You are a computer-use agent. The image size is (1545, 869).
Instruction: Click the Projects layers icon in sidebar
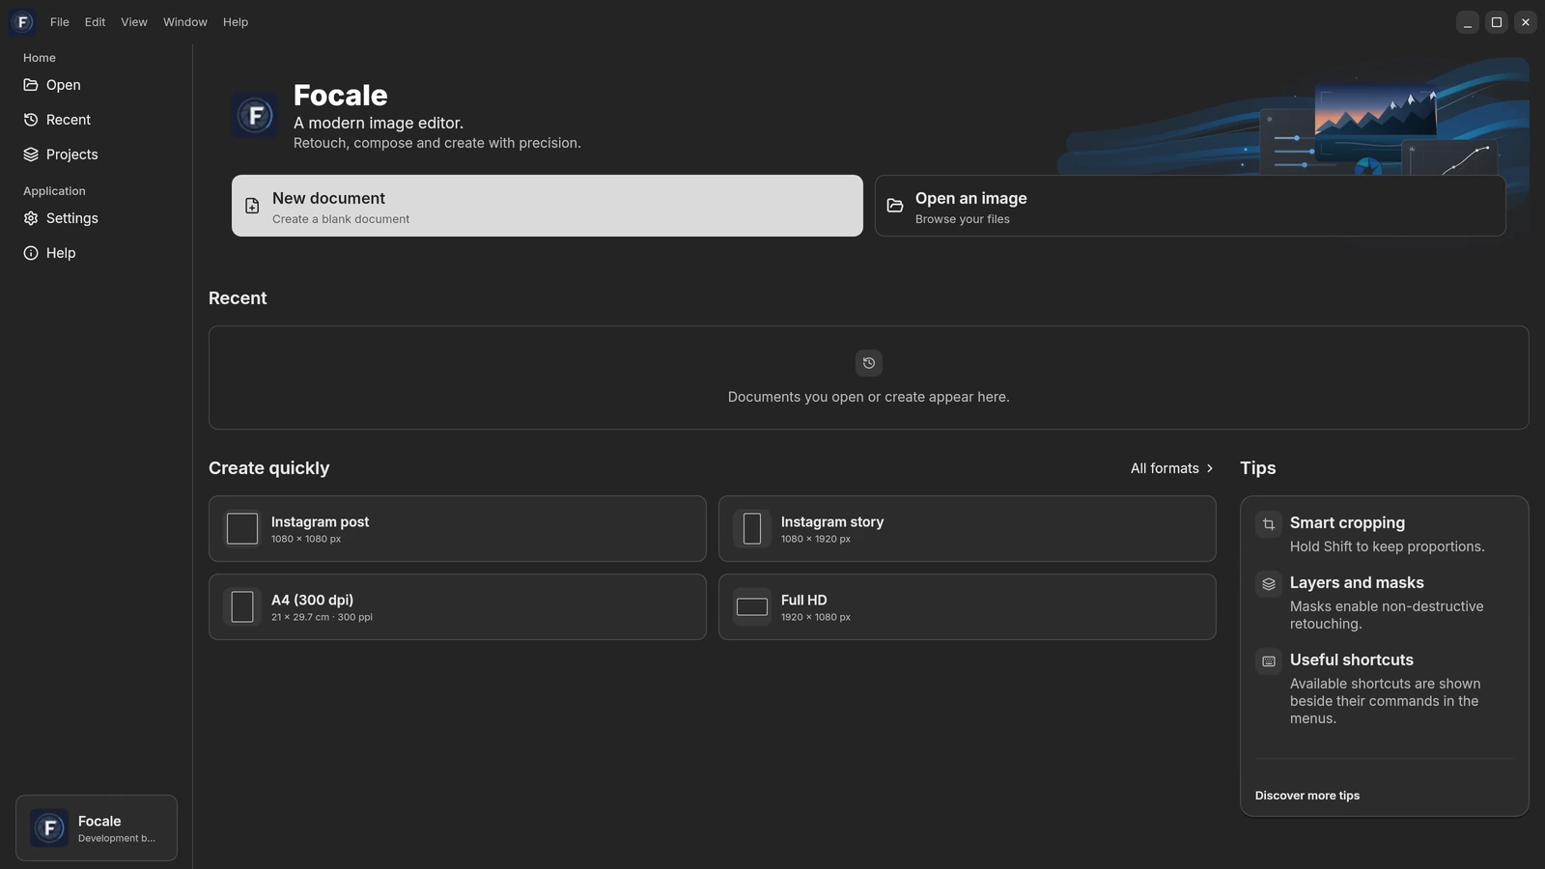click(31, 154)
